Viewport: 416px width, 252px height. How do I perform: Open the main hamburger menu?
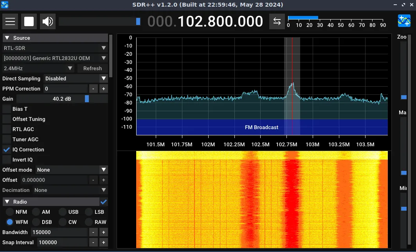[10, 21]
